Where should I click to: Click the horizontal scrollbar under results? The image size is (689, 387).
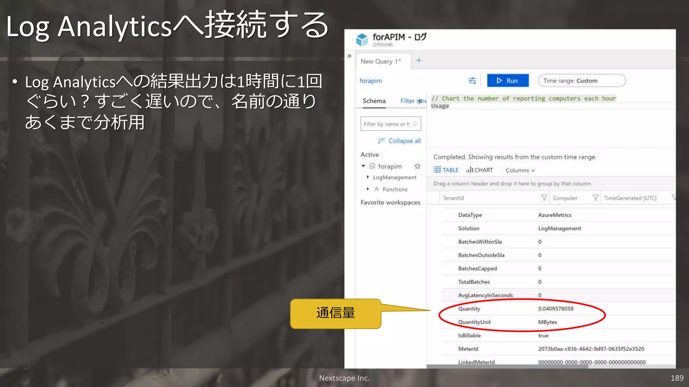tap(507, 367)
